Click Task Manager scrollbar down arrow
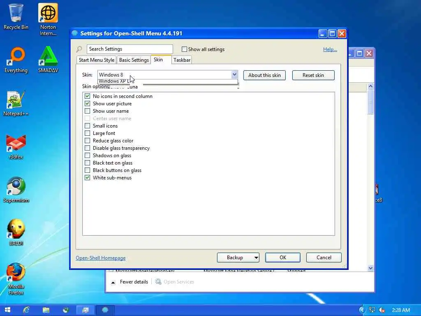 (x=370, y=268)
